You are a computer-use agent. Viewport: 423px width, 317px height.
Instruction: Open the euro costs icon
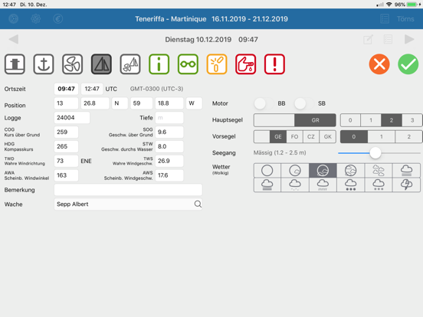58,19
